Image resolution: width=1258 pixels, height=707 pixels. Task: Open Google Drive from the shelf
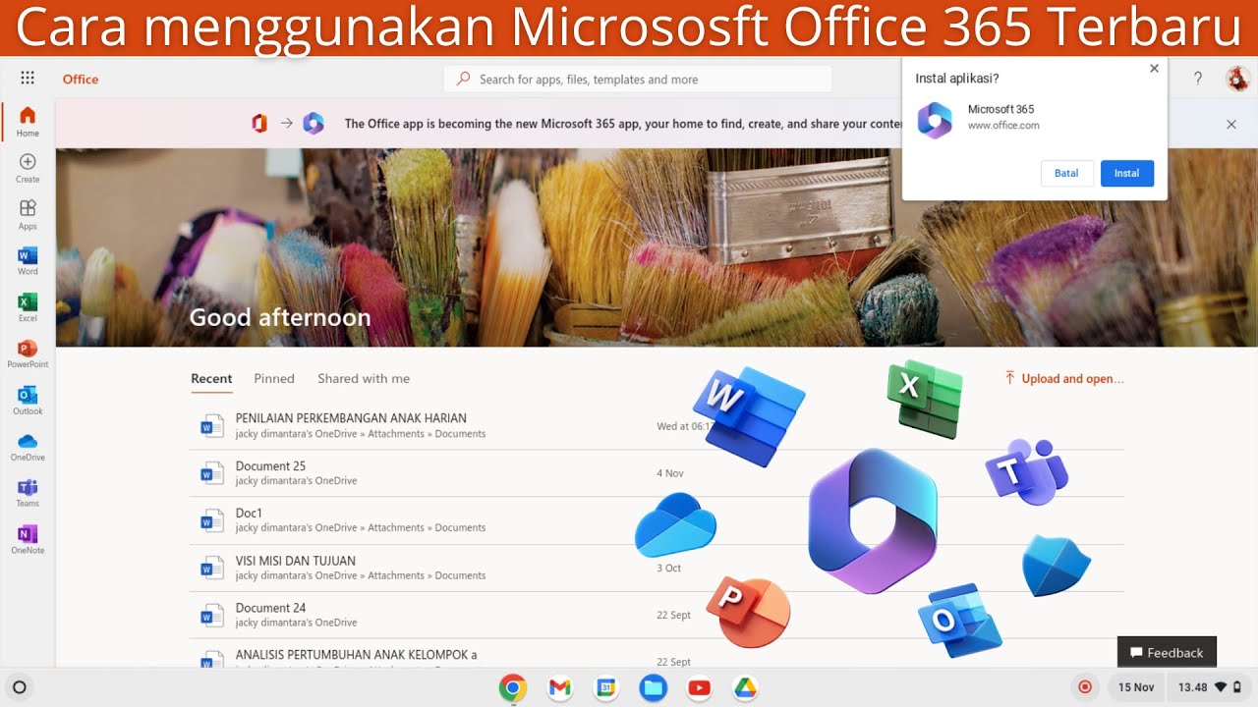[745, 687]
